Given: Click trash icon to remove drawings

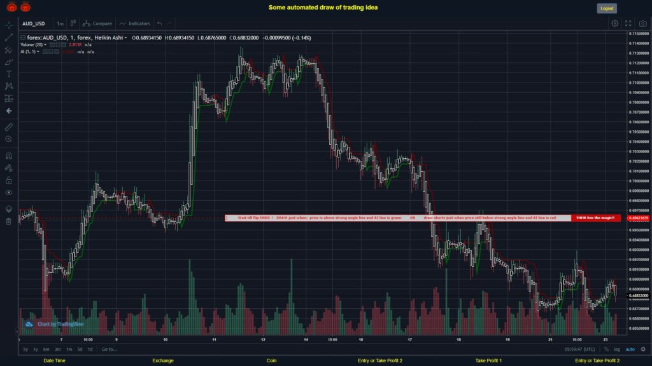Looking at the screenshot, I should click(x=9, y=221).
